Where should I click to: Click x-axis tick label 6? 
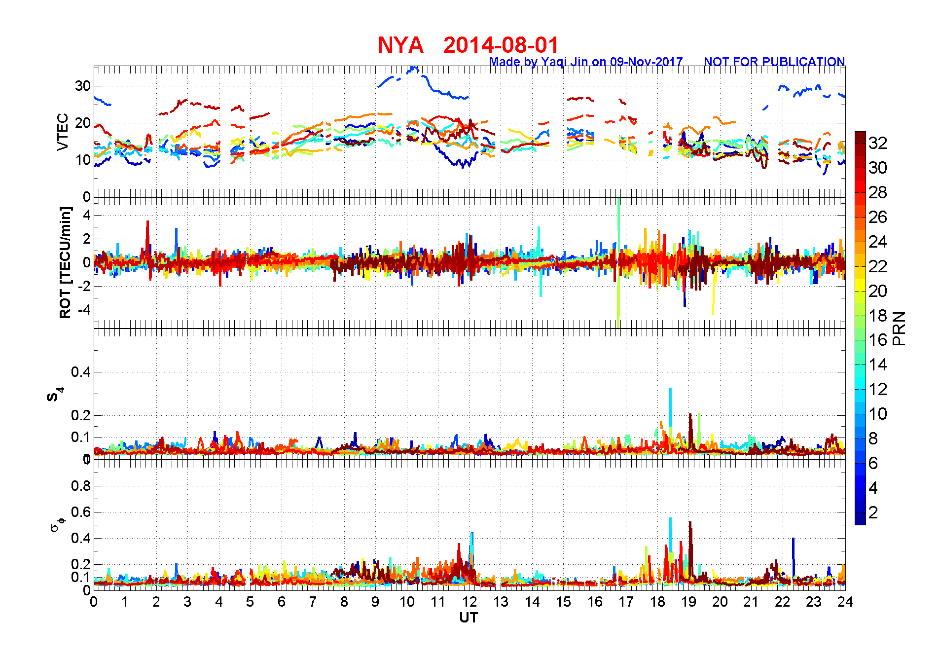pos(282,602)
